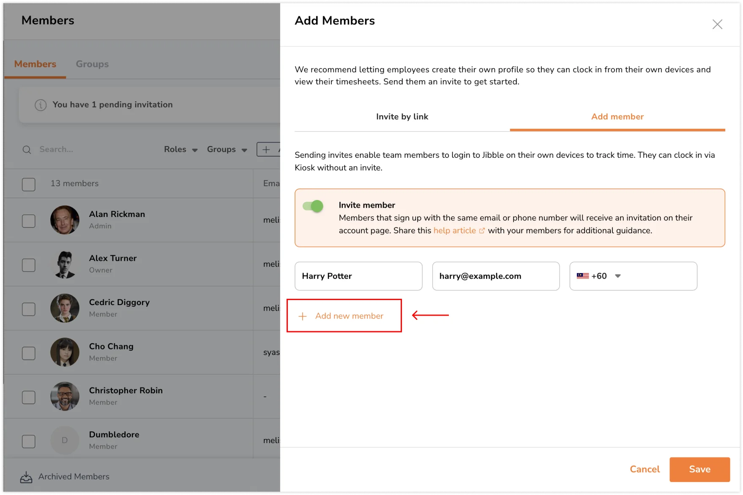Image resolution: width=743 pixels, height=495 pixels.
Task: Click the Alex Turner name
Action: click(x=113, y=258)
